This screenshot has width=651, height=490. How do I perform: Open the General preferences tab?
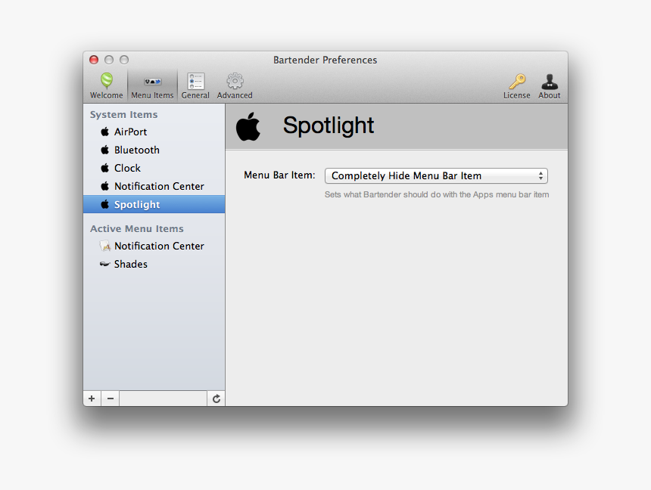point(195,86)
